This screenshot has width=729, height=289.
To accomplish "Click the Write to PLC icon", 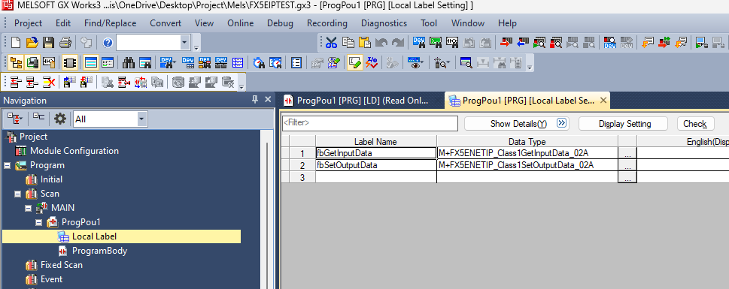I will point(506,43).
